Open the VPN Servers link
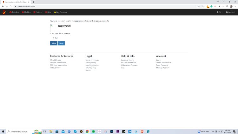The width and height of the screenshot is (238, 134). 55,68
